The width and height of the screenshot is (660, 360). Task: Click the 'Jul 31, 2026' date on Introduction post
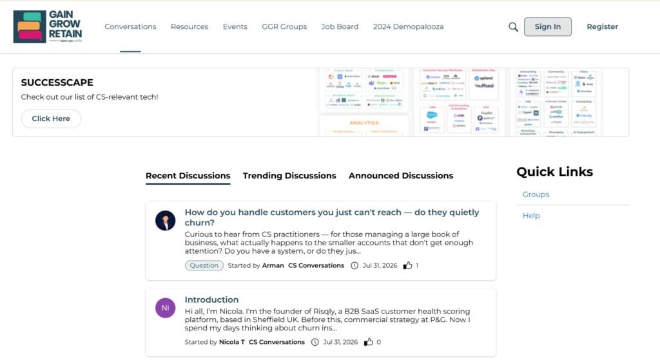point(340,342)
